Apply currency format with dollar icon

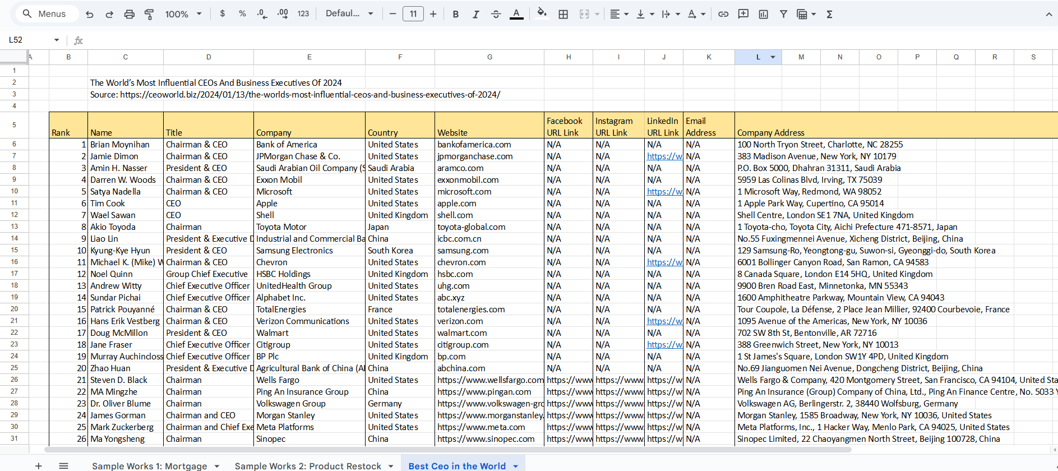pos(223,14)
